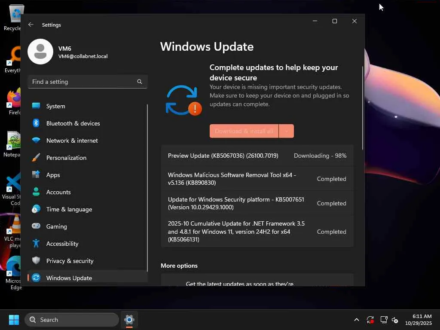Click the Malicious Software Removal Tool row
This screenshot has height=330, width=440.
(257, 179)
